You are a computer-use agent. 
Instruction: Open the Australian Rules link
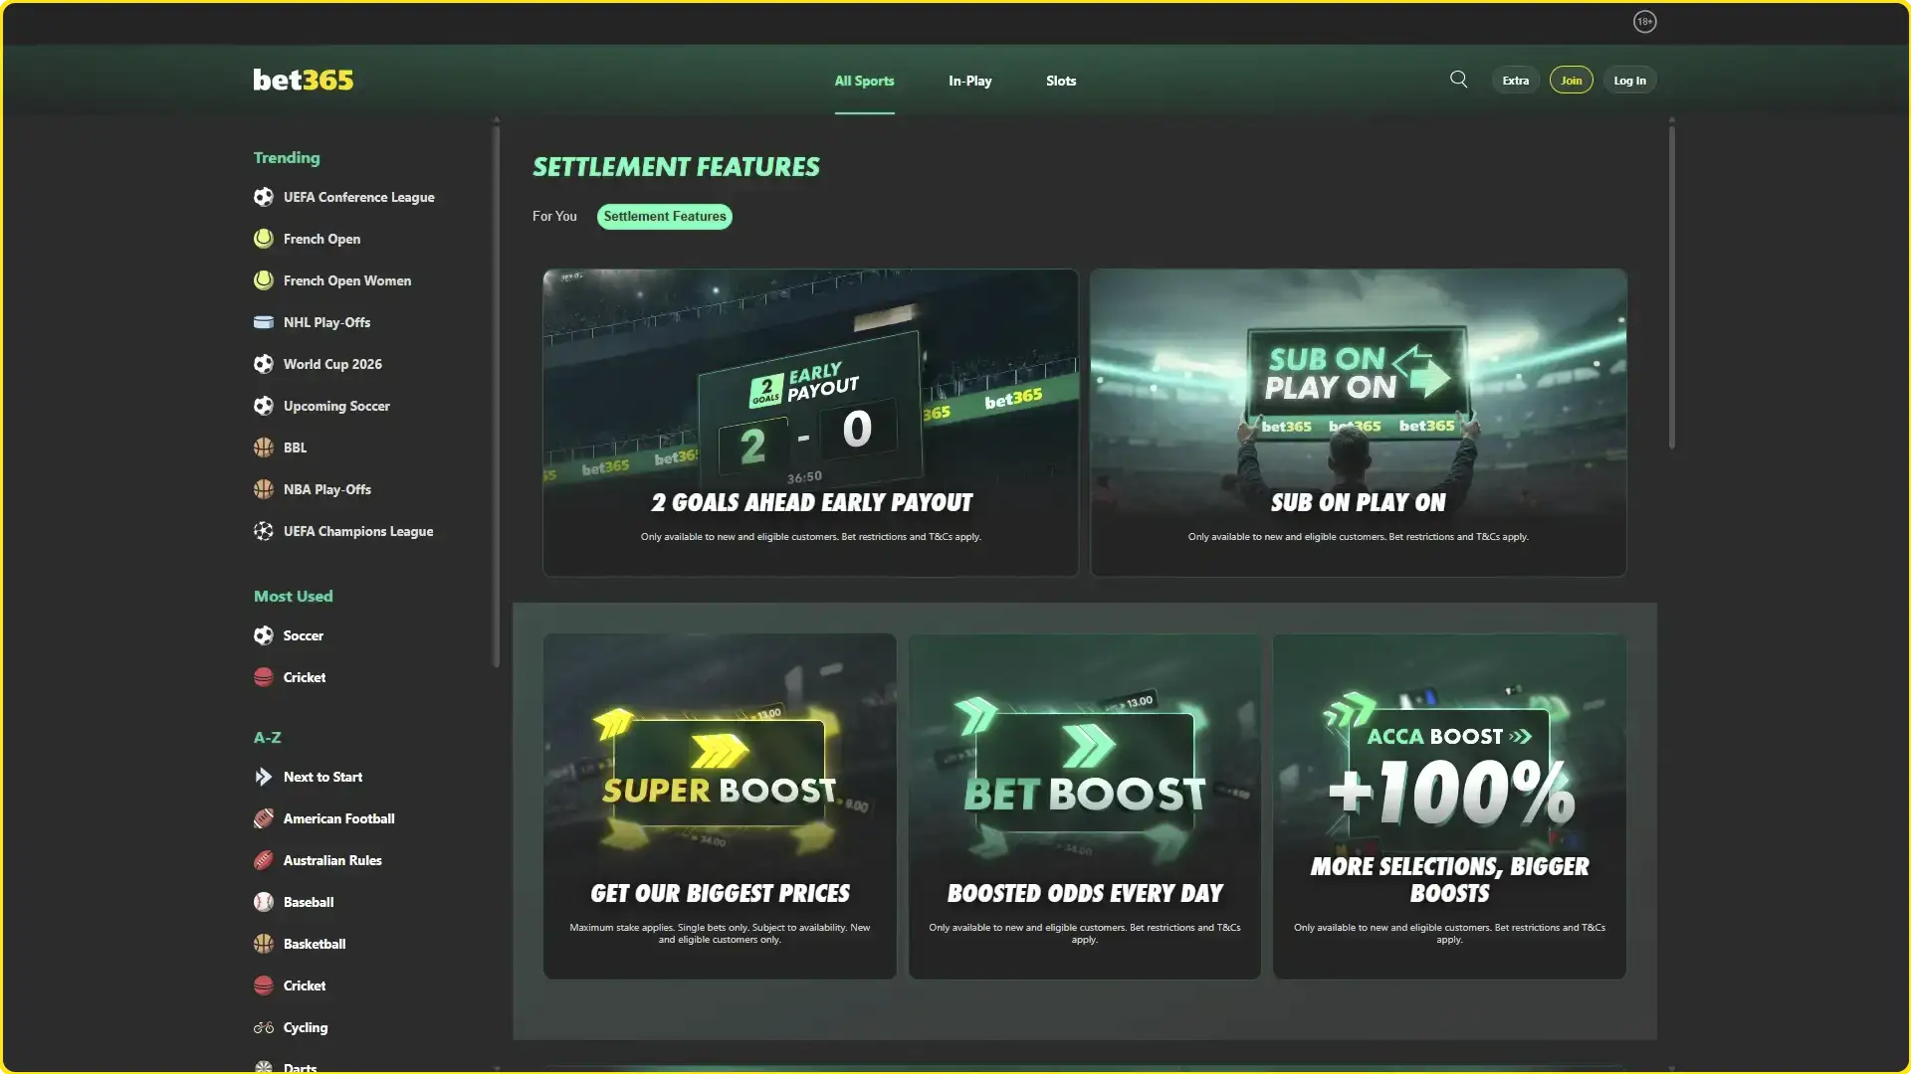point(332,860)
